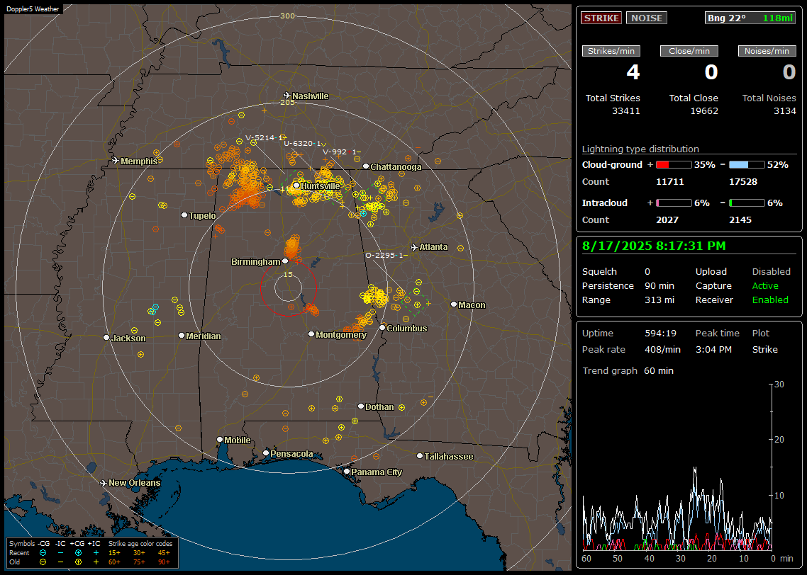Click the pink positive intracloud percentage bar
807x575 pixels.
[674, 203]
